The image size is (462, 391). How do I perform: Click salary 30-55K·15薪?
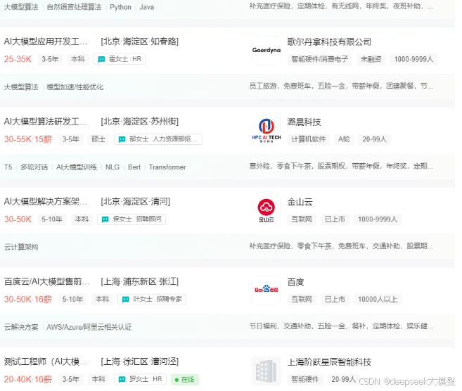(28, 139)
